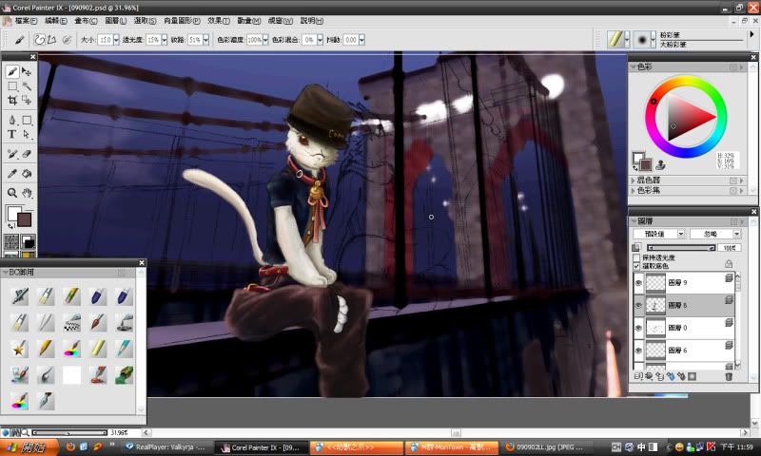Select the Pen tool in the toolbox
Image resolution: width=761 pixels, height=456 pixels.
[x=12, y=120]
